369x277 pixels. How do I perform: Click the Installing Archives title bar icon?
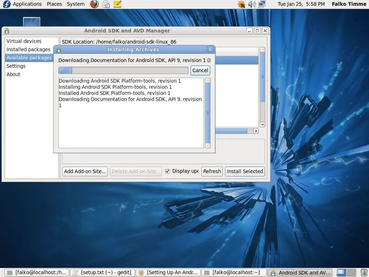pos(59,49)
